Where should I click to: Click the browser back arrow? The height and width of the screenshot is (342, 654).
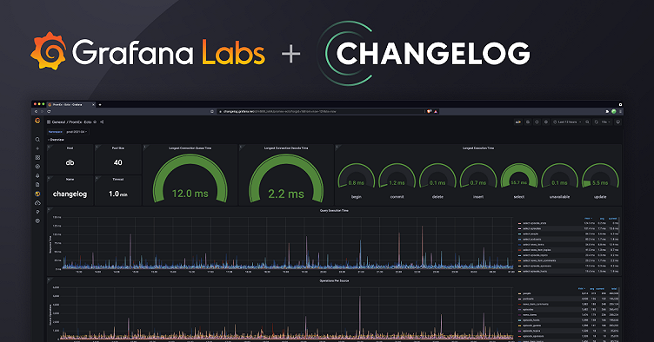pyautogui.click(x=36, y=111)
